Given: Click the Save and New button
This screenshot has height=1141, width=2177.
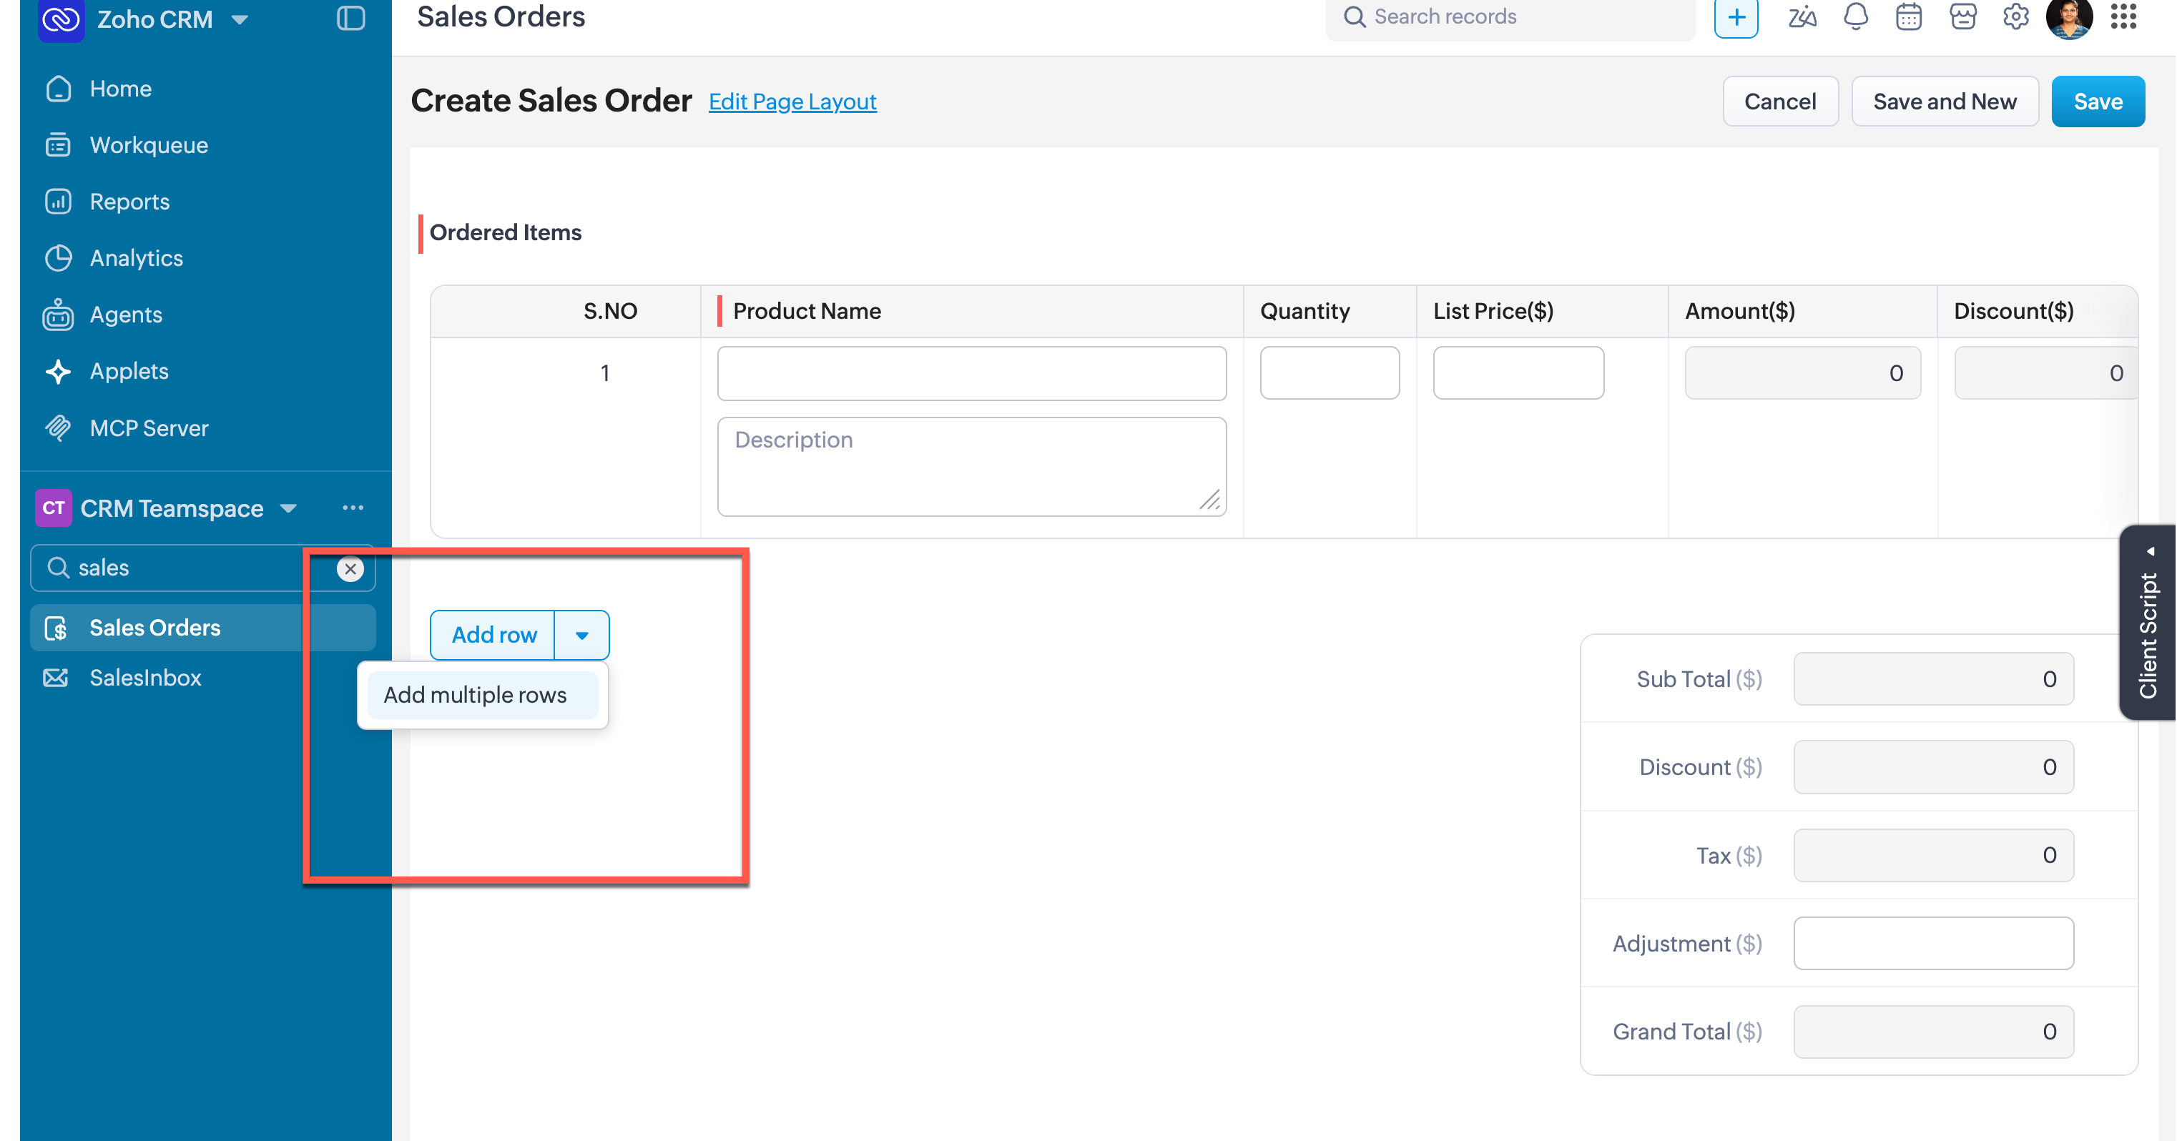Looking at the screenshot, I should pos(1945,102).
